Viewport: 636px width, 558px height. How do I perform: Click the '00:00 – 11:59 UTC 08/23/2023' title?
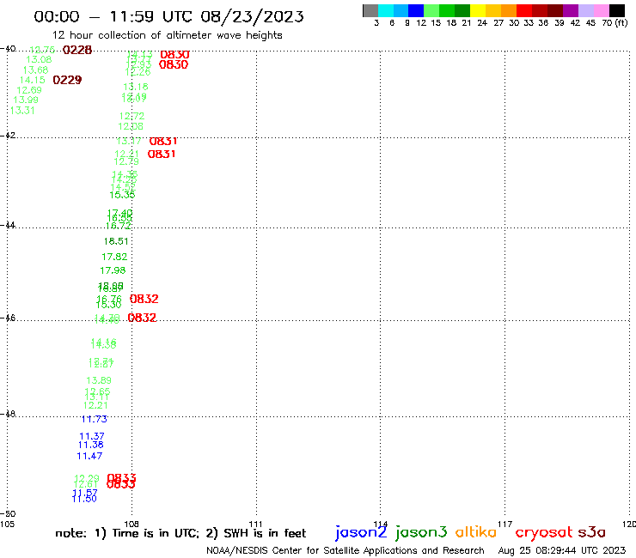click(168, 16)
